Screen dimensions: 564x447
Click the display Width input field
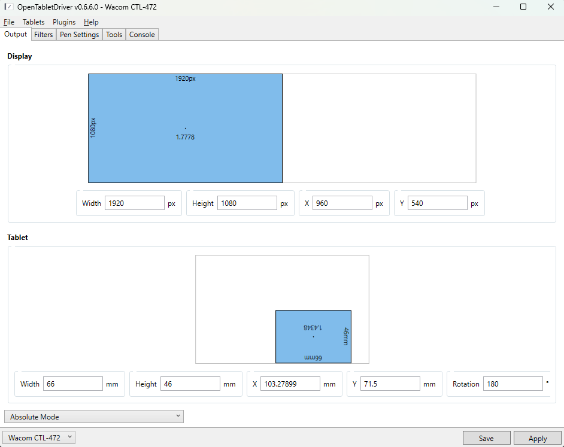pyautogui.click(x=134, y=203)
